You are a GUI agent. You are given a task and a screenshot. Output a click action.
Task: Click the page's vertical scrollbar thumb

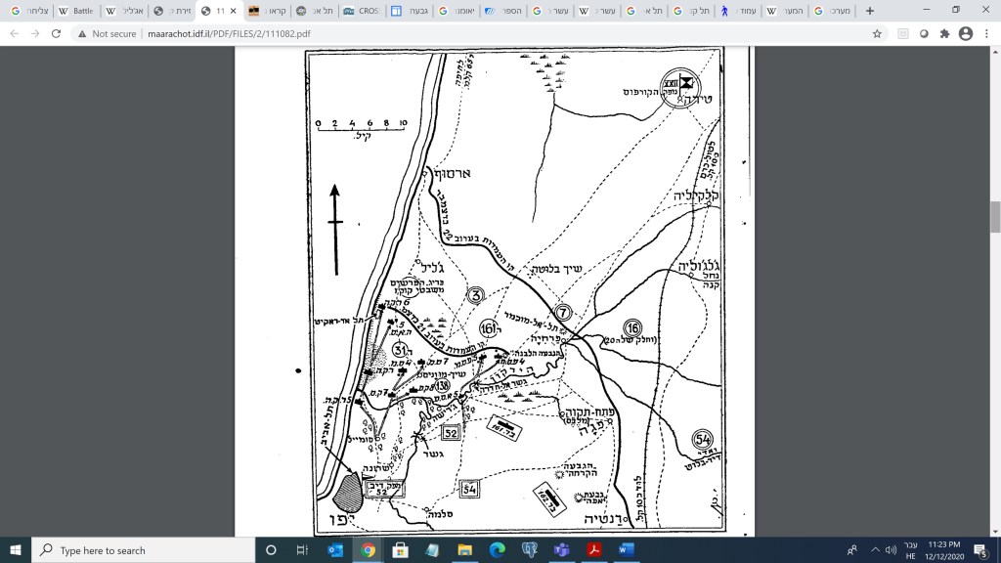point(995,216)
